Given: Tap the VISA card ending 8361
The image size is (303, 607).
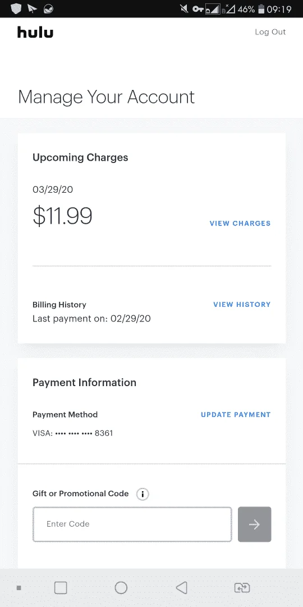Looking at the screenshot, I should tap(72, 433).
